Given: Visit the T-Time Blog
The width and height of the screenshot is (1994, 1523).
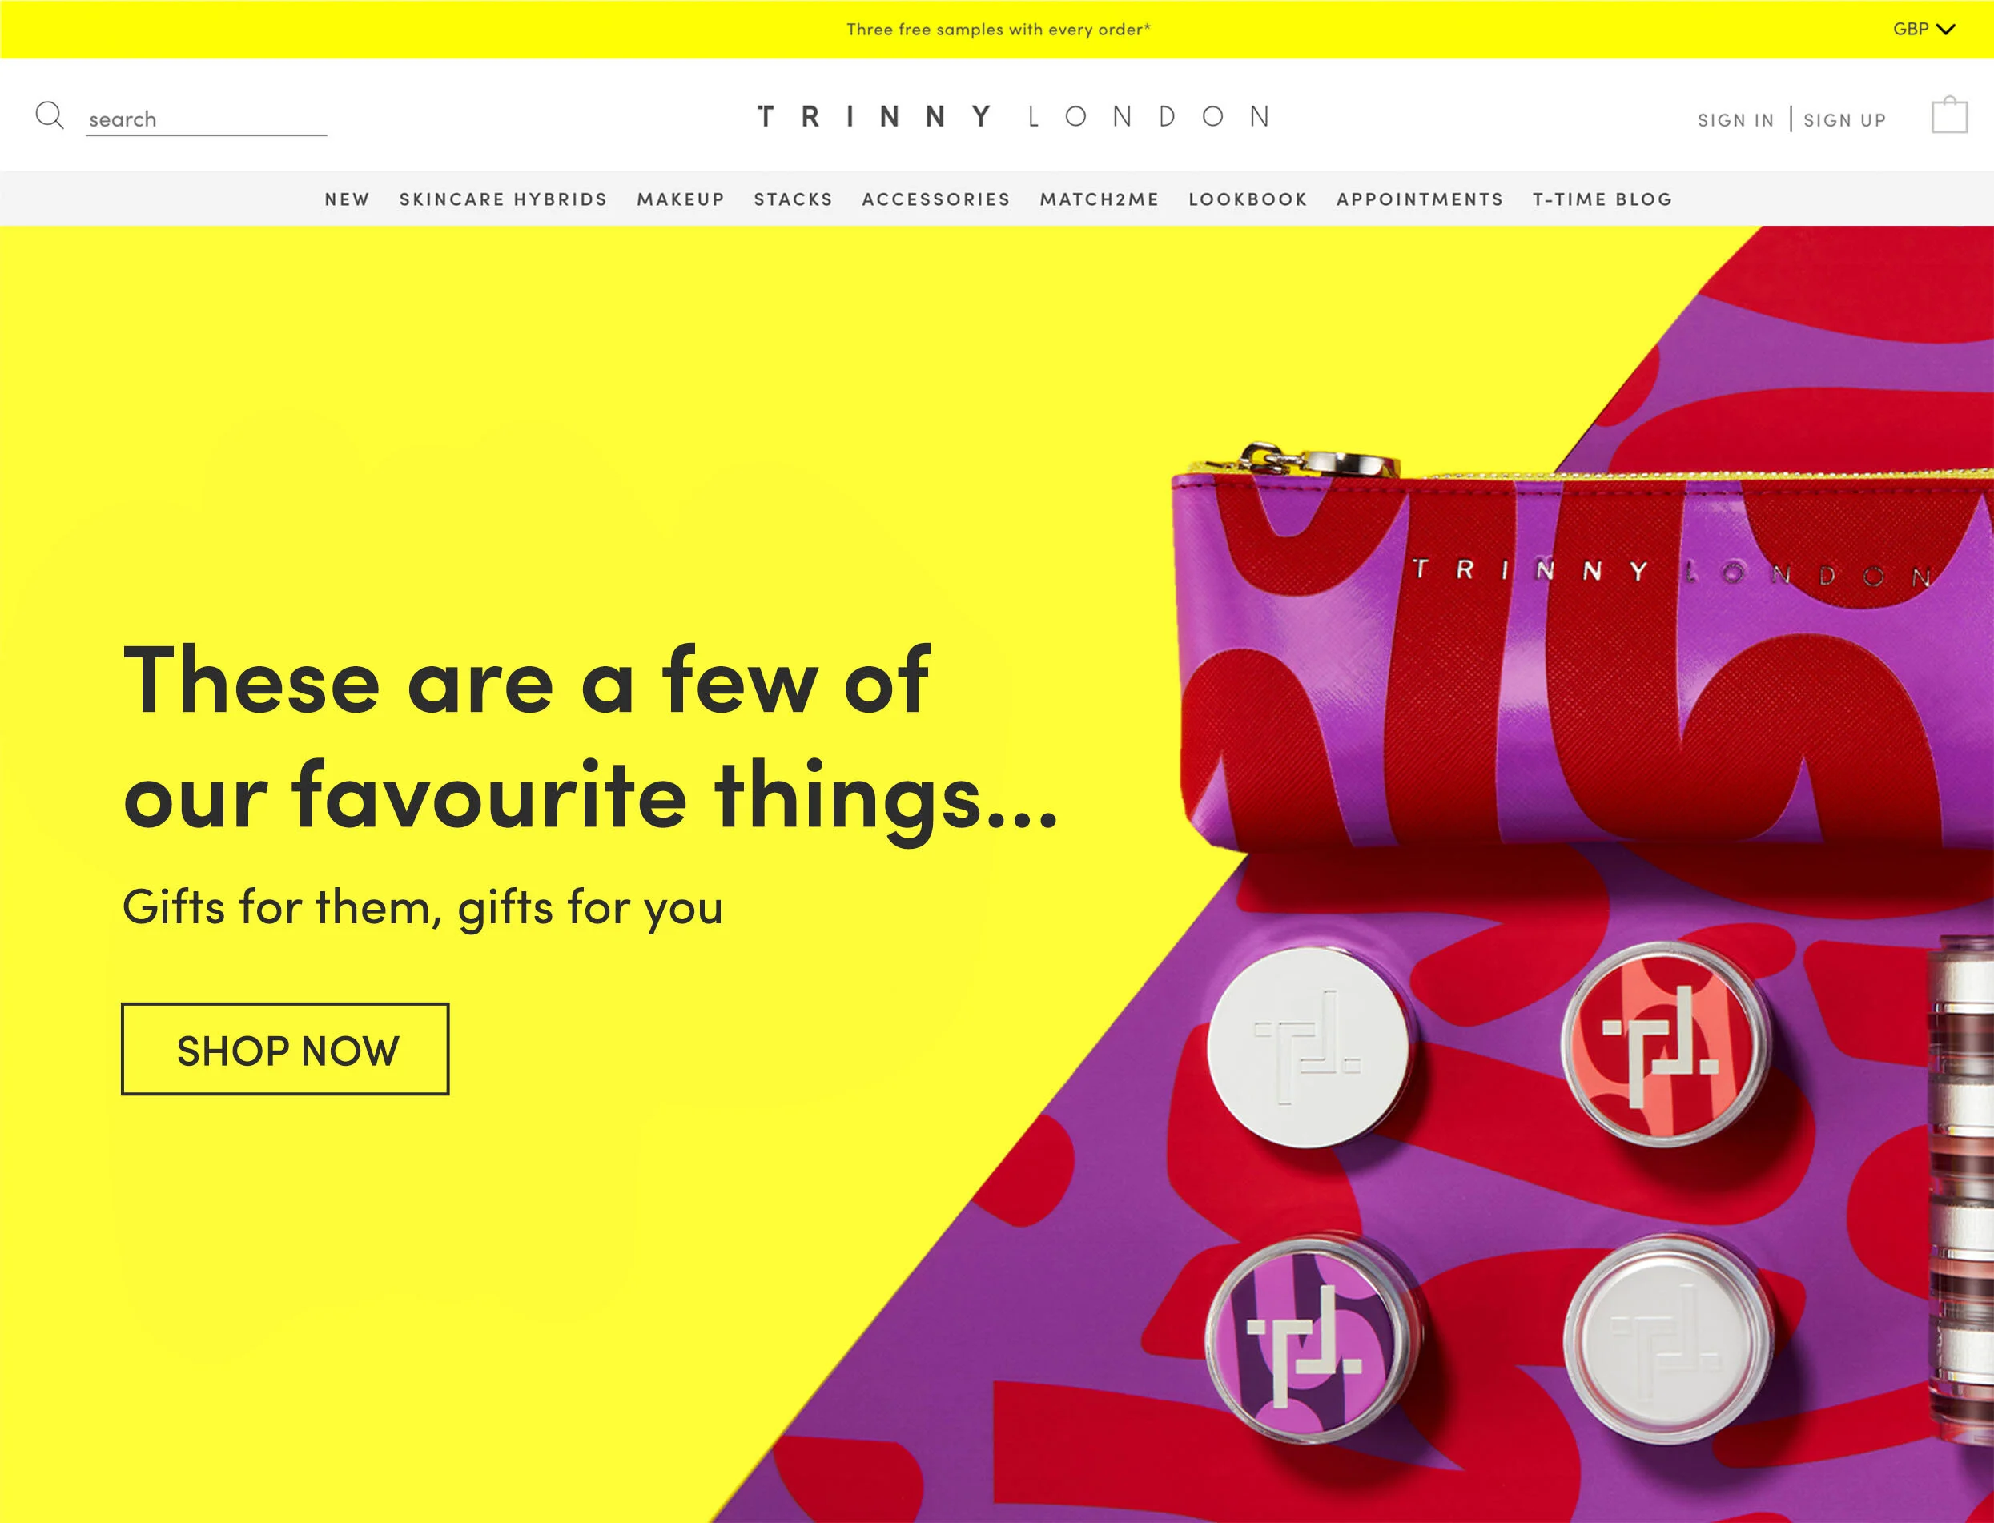Looking at the screenshot, I should [1602, 199].
